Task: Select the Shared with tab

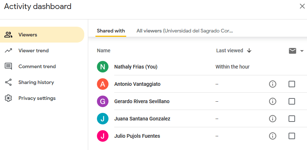Action: pos(111,31)
